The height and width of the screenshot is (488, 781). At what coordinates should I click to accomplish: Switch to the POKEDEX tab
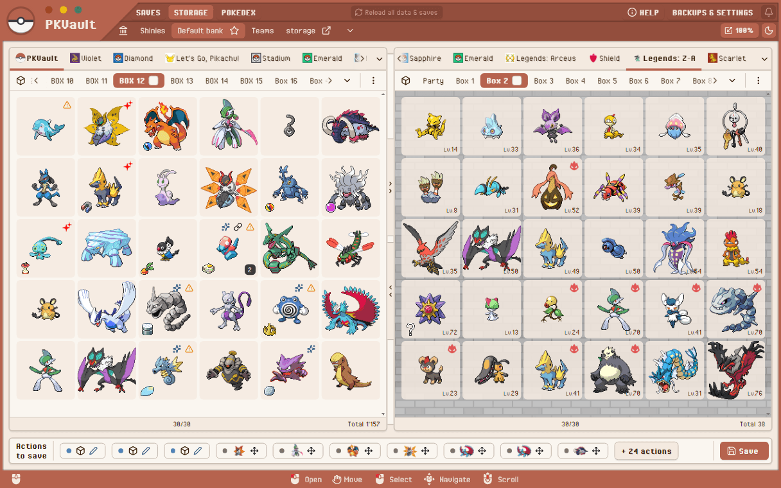click(238, 12)
